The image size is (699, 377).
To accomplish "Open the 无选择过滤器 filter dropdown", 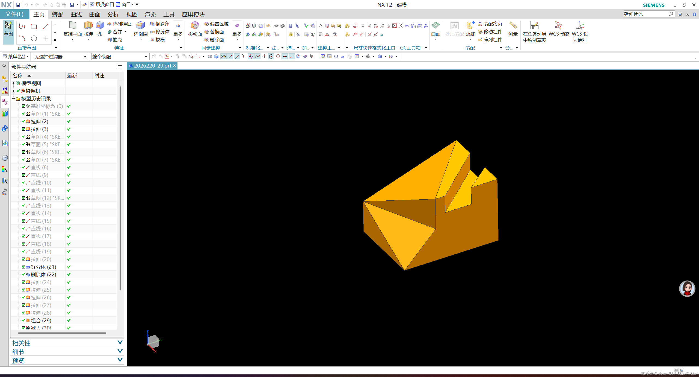I will (x=85, y=56).
